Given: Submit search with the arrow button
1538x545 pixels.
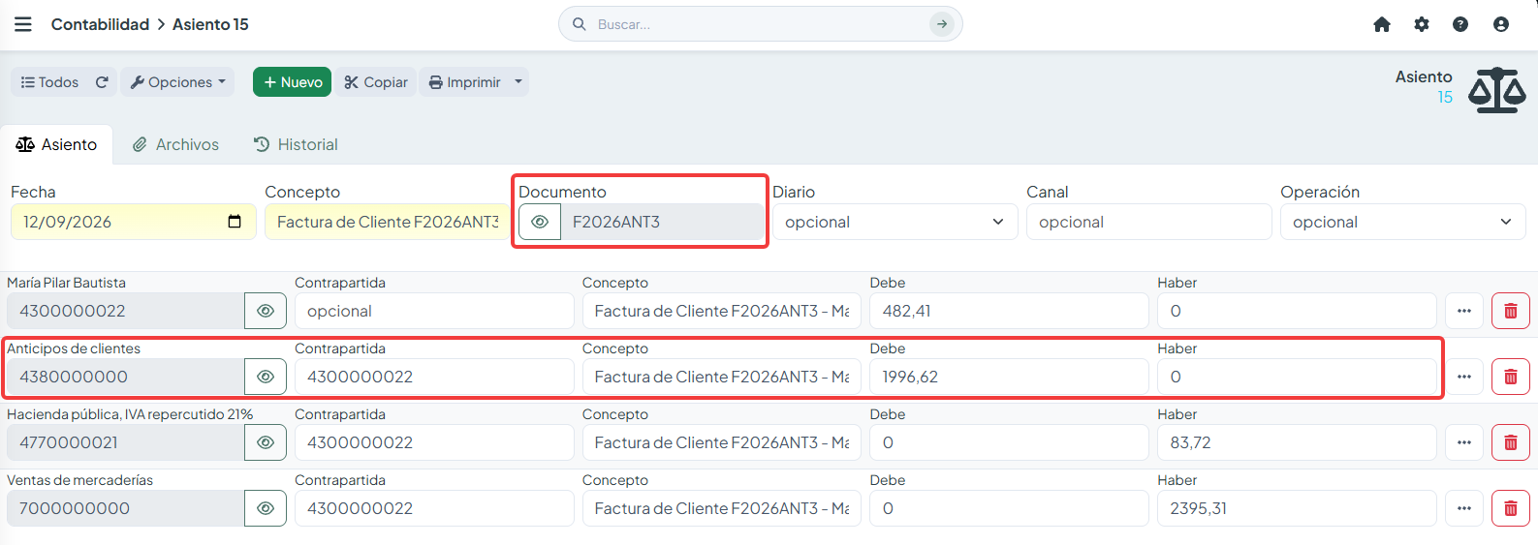Looking at the screenshot, I should click(x=942, y=24).
